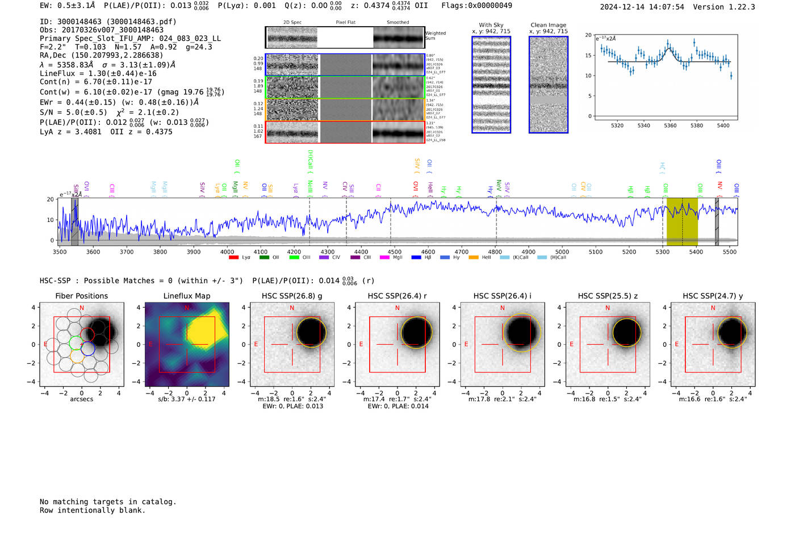This screenshot has height=541, width=795.
Task: Open the HSC SSP(26.4) i cutout
Action: [503, 345]
